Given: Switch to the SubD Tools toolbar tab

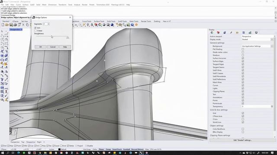Looking at the screenshot, I should (x=122, y=21).
